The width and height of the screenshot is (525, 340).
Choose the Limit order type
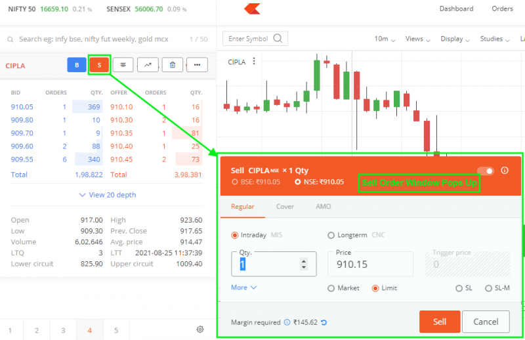(375, 288)
